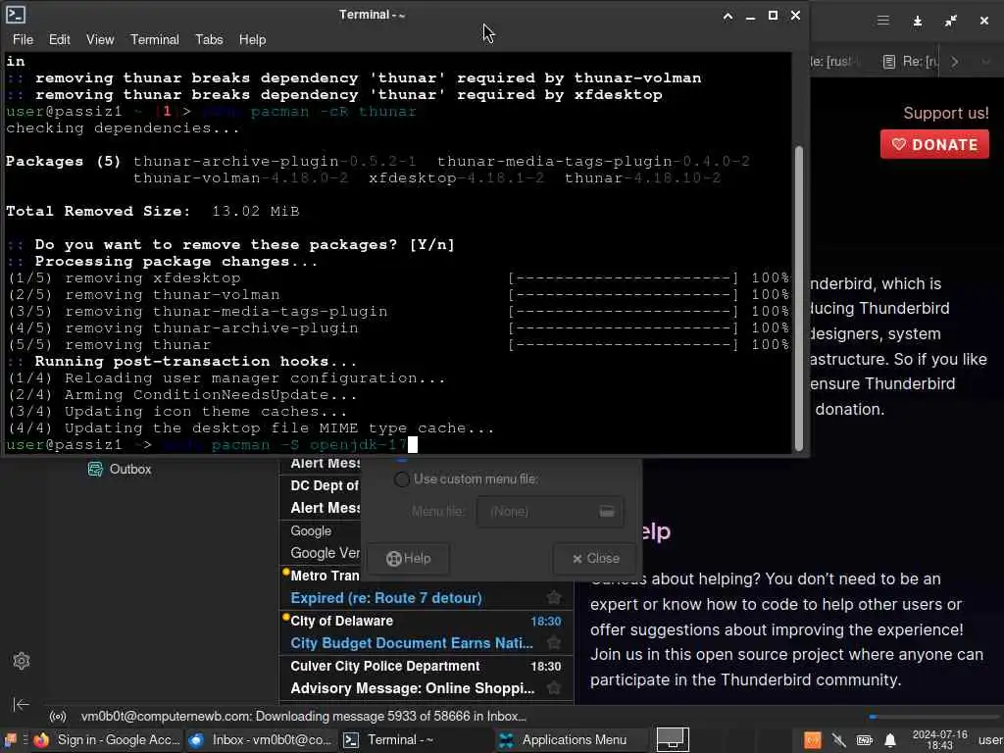Image resolution: width=1004 pixels, height=753 pixels.
Task: Open the 'Re: [ru' message tab in Thunderbird
Action: click(x=910, y=62)
